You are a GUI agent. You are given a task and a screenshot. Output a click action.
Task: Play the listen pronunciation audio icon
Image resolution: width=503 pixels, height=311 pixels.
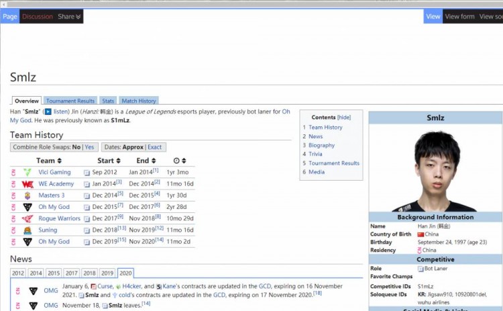tap(48, 112)
